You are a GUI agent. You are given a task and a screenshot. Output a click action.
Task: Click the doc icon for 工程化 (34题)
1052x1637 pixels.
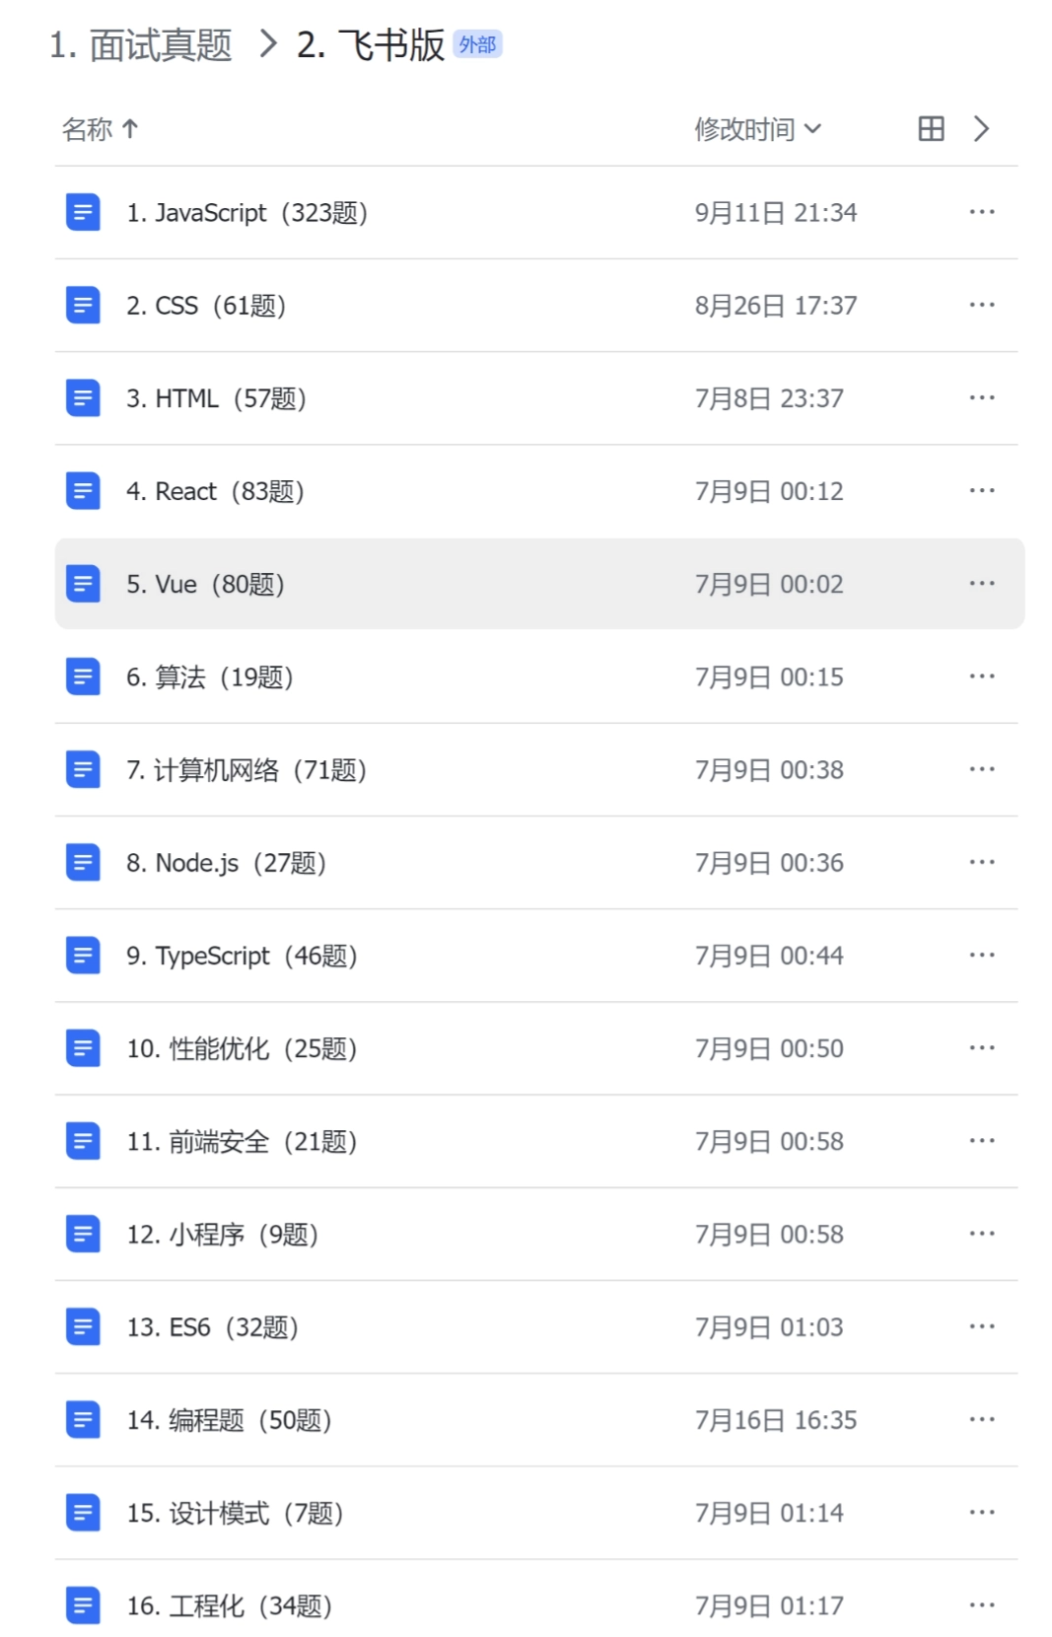point(83,1605)
